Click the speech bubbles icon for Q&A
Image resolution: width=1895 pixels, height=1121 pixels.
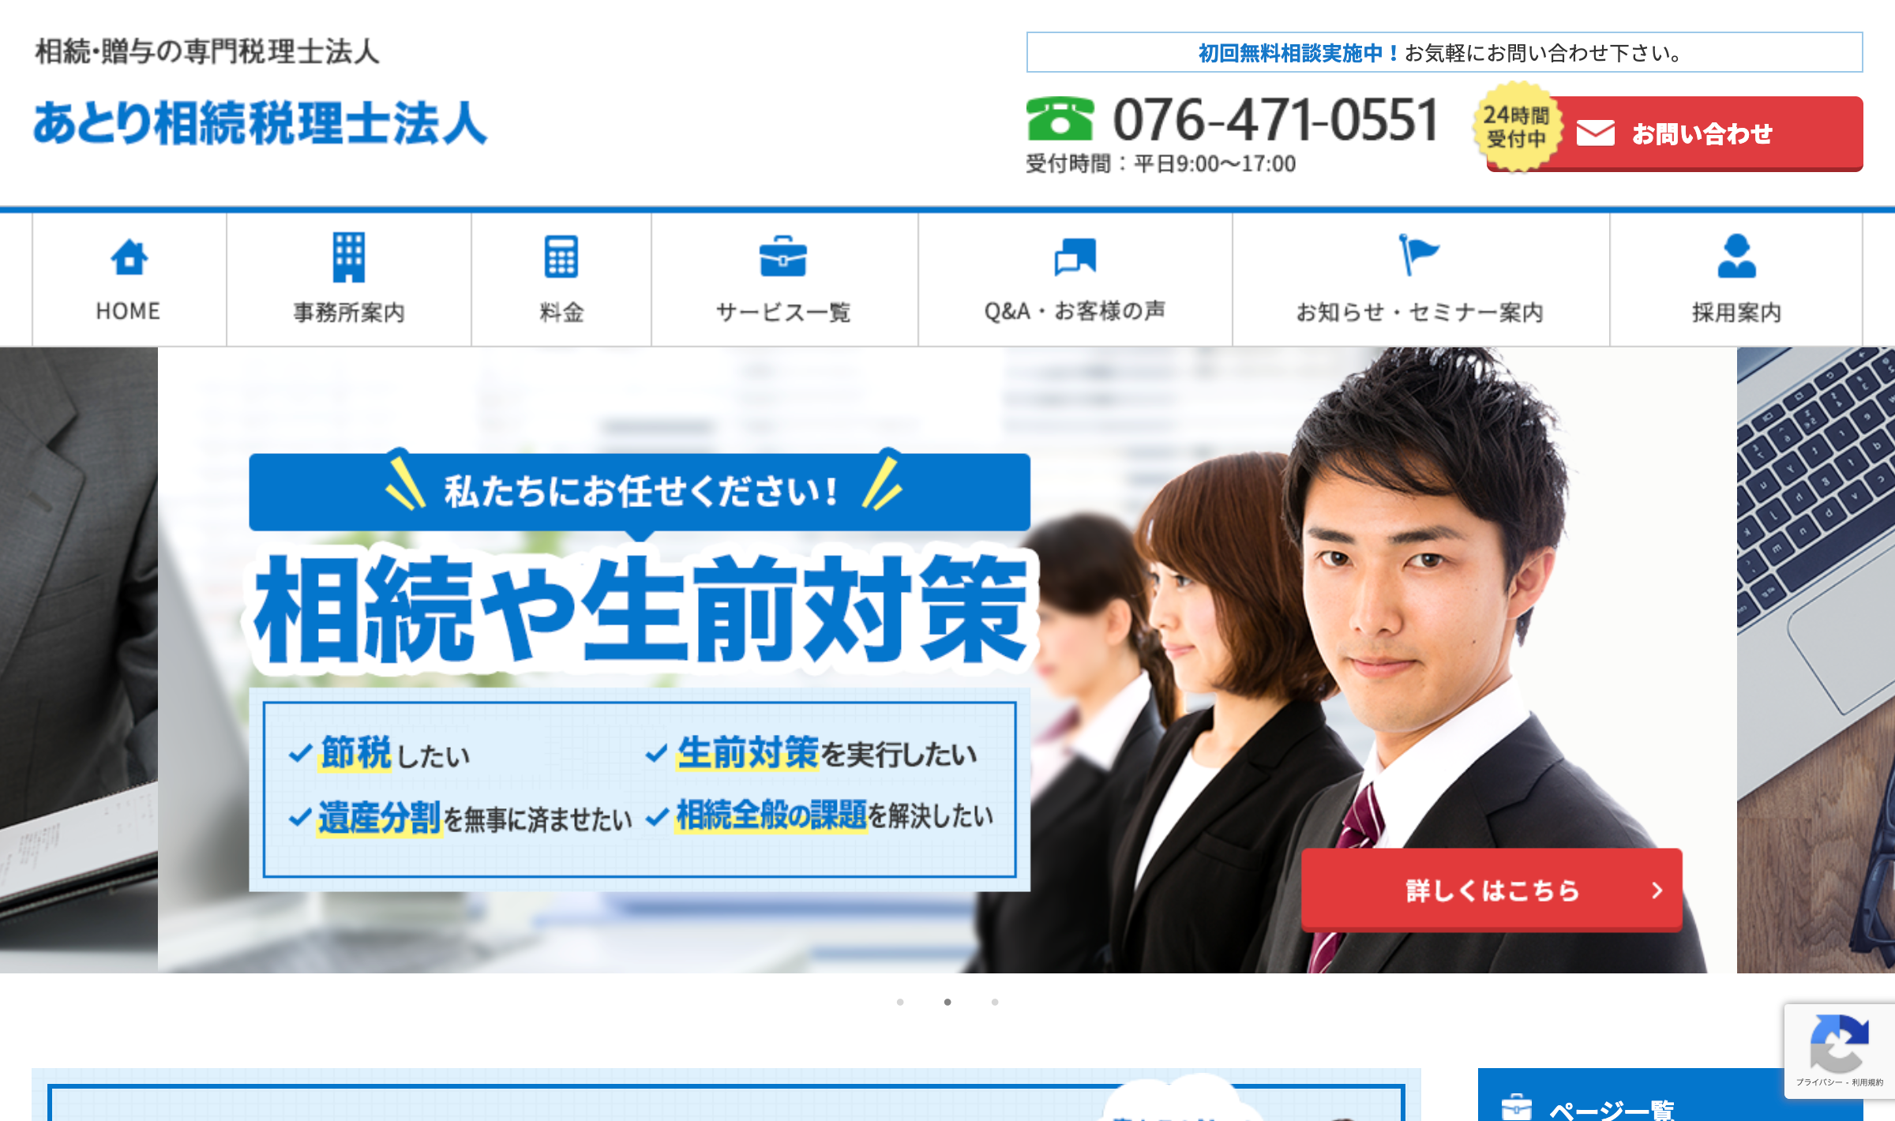coord(1075,257)
